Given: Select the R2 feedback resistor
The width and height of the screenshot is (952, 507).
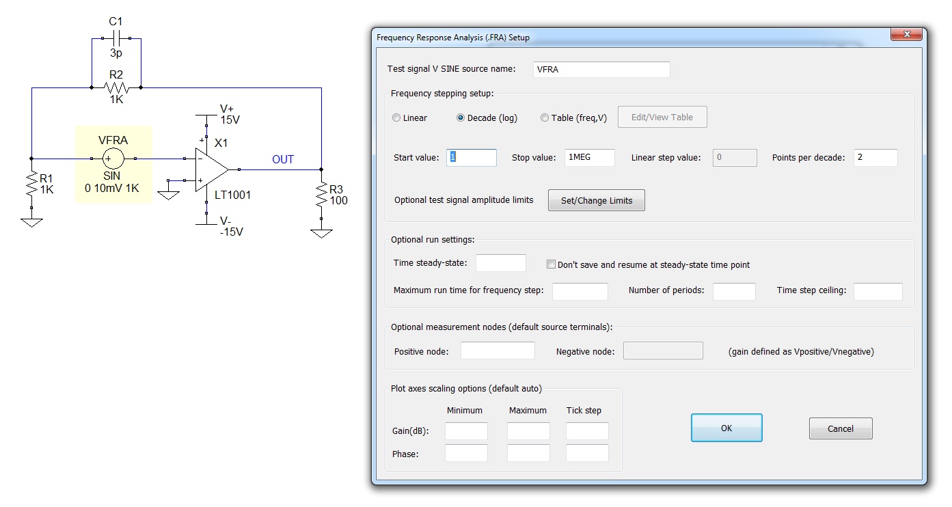Looking at the screenshot, I should (x=116, y=87).
